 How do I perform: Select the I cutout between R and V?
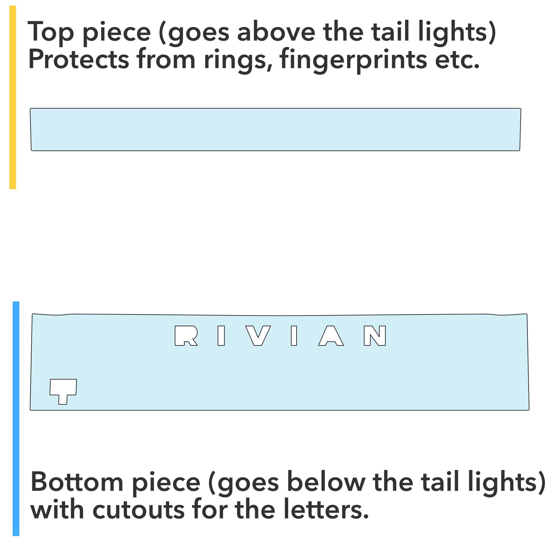click(221, 336)
